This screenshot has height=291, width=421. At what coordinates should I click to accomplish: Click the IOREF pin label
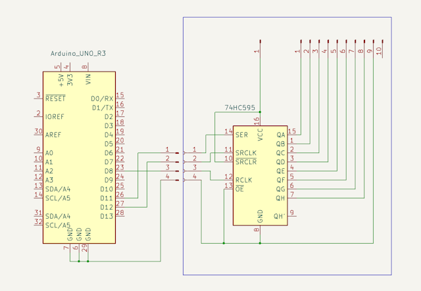pos(55,117)
